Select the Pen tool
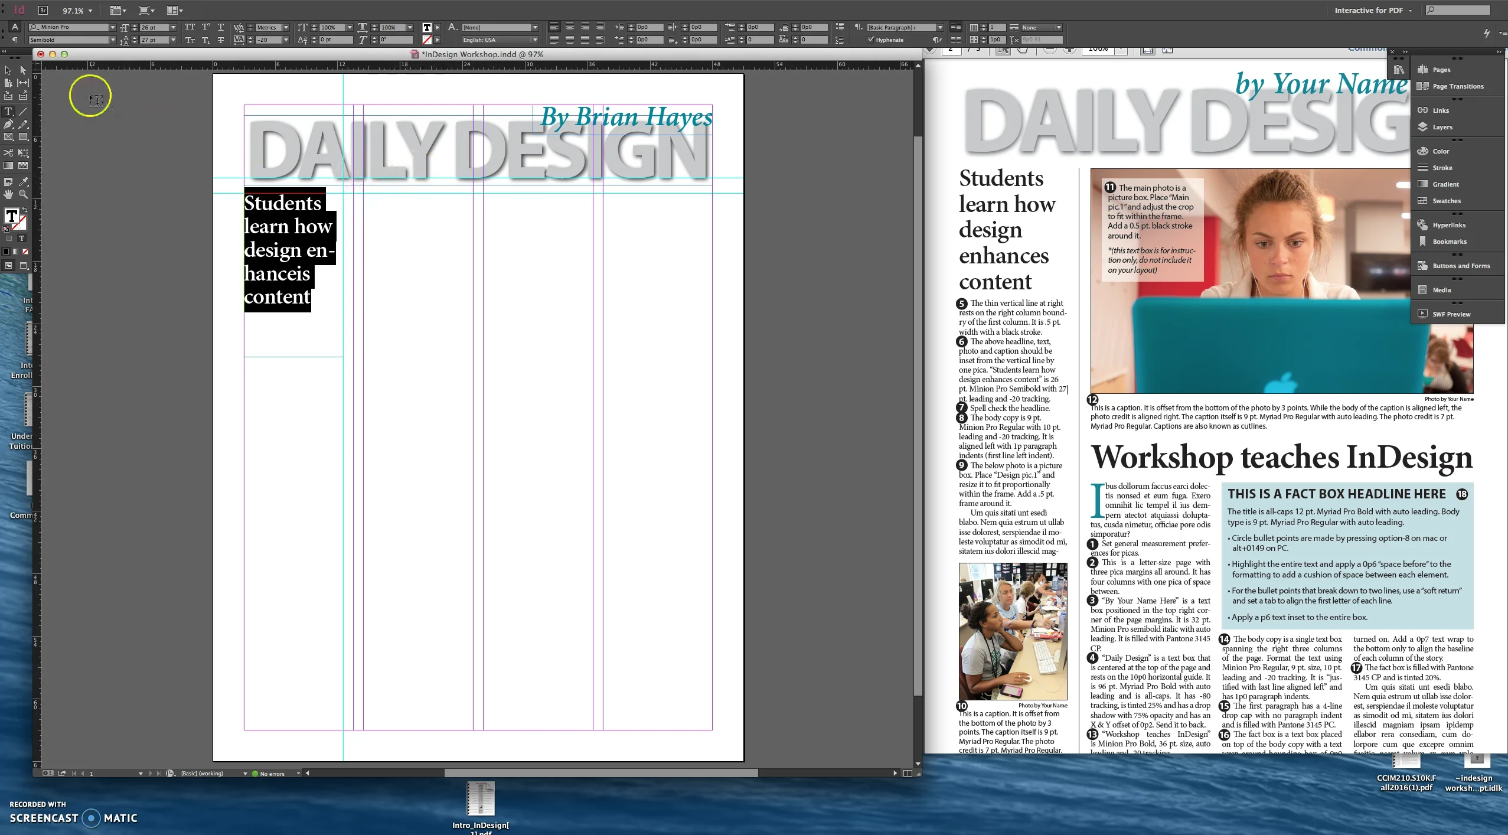Screen dimensions: 1508x835 (8, 123)
